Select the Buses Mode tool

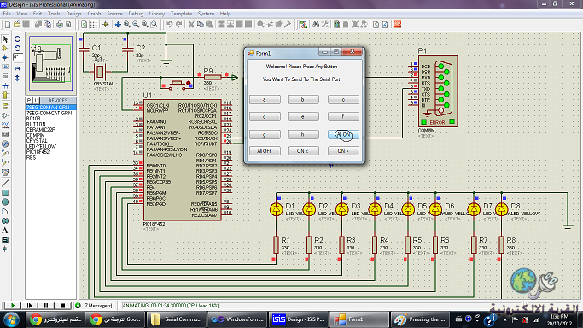[5, 86]
